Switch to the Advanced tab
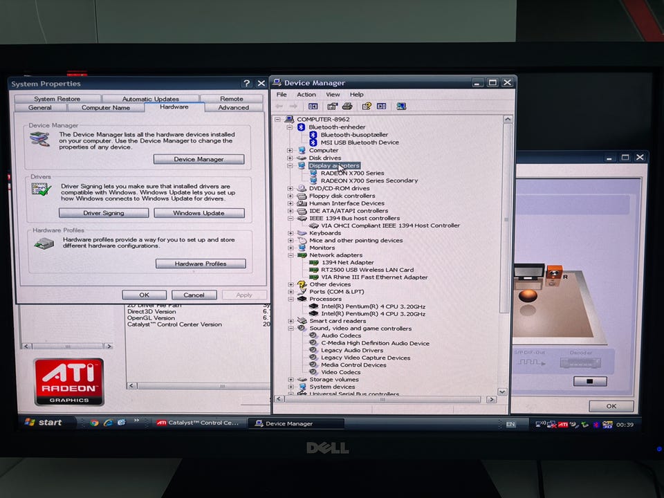The width and height of the screenshot is (664, 498). 234,108
